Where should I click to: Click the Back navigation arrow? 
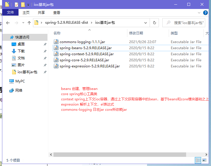(x=8, y=23)
